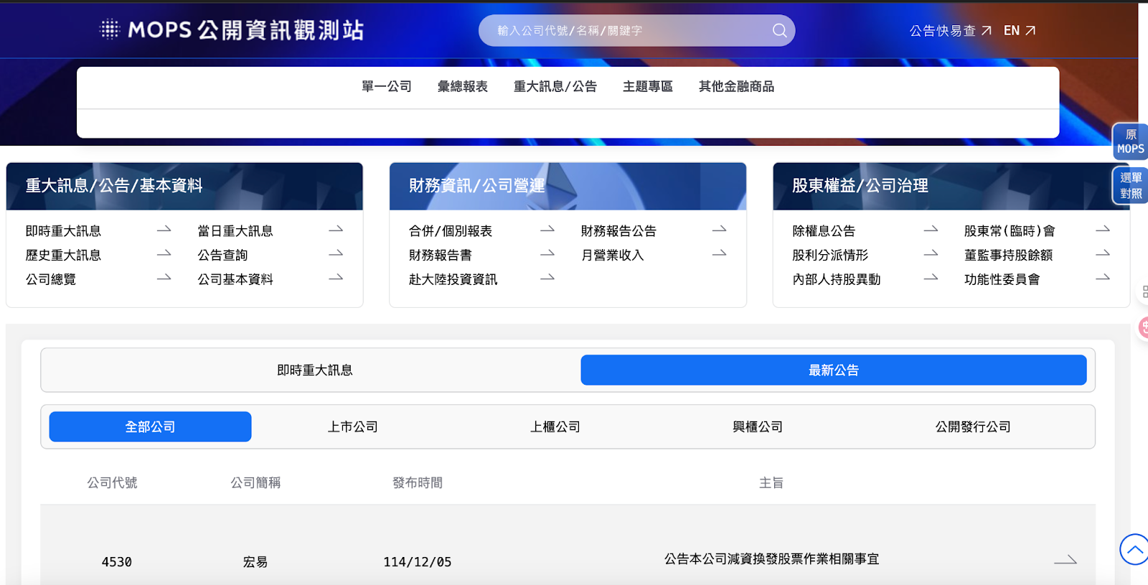The height and width of the screenshot is (585, 1148).
Task: Open the 董監事持股餘額 link
Action: (x=1008, y=256)
